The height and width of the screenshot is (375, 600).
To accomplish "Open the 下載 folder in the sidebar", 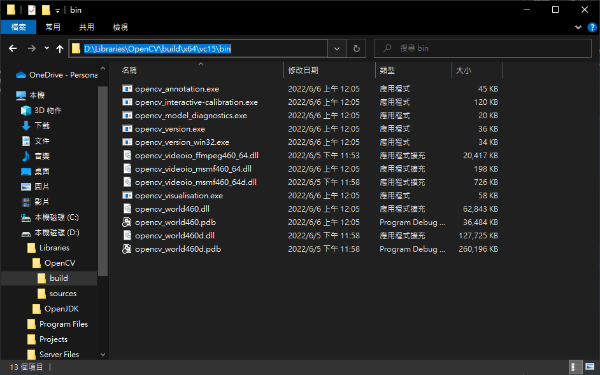I will pos(35,126).
